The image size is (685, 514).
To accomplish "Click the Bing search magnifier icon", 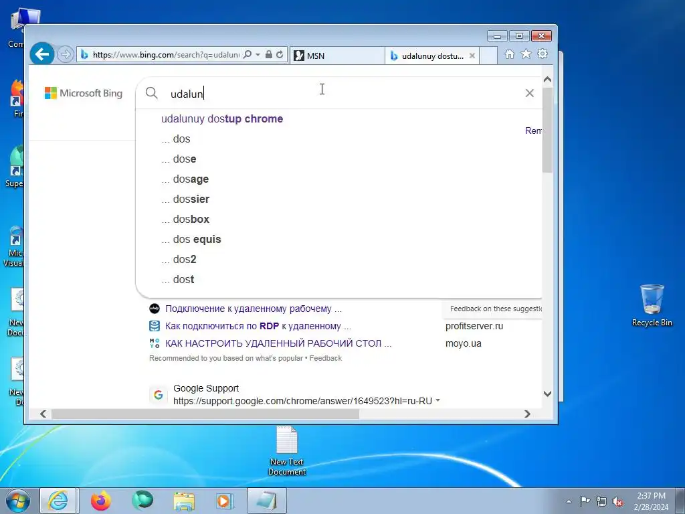I will (152, 92).
